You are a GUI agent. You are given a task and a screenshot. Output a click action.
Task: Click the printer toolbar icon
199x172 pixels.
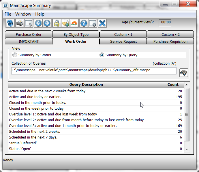(x=20, y=23)
